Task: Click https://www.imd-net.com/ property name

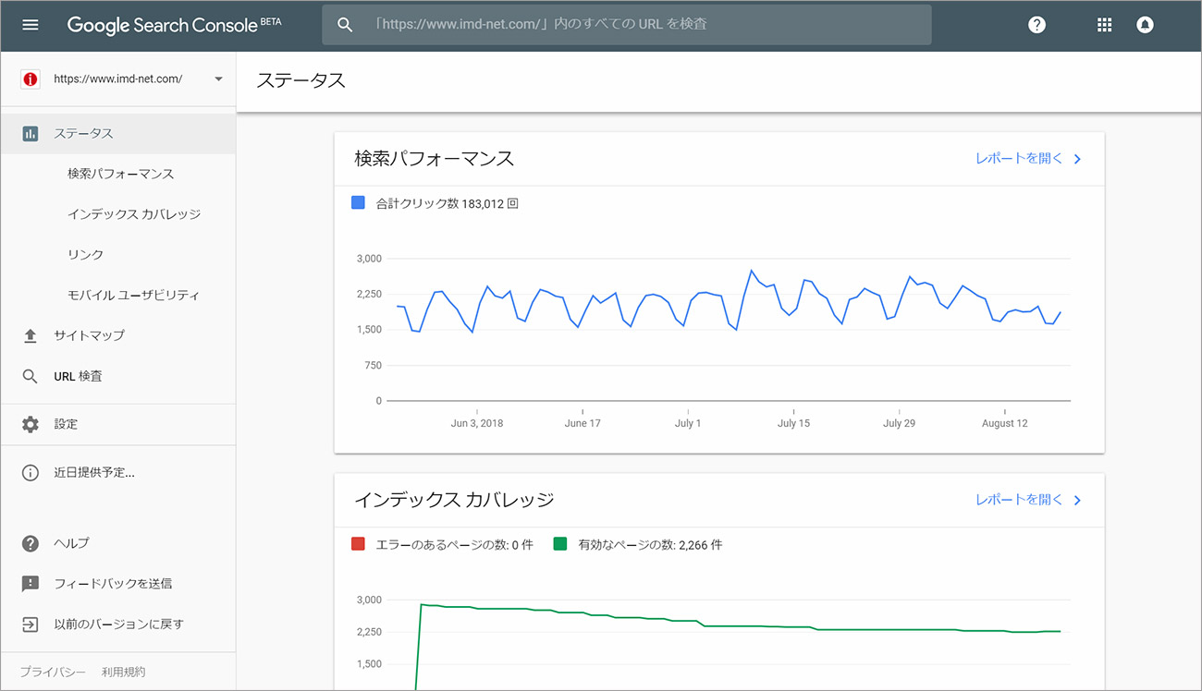Action: [x=118, y=79]
